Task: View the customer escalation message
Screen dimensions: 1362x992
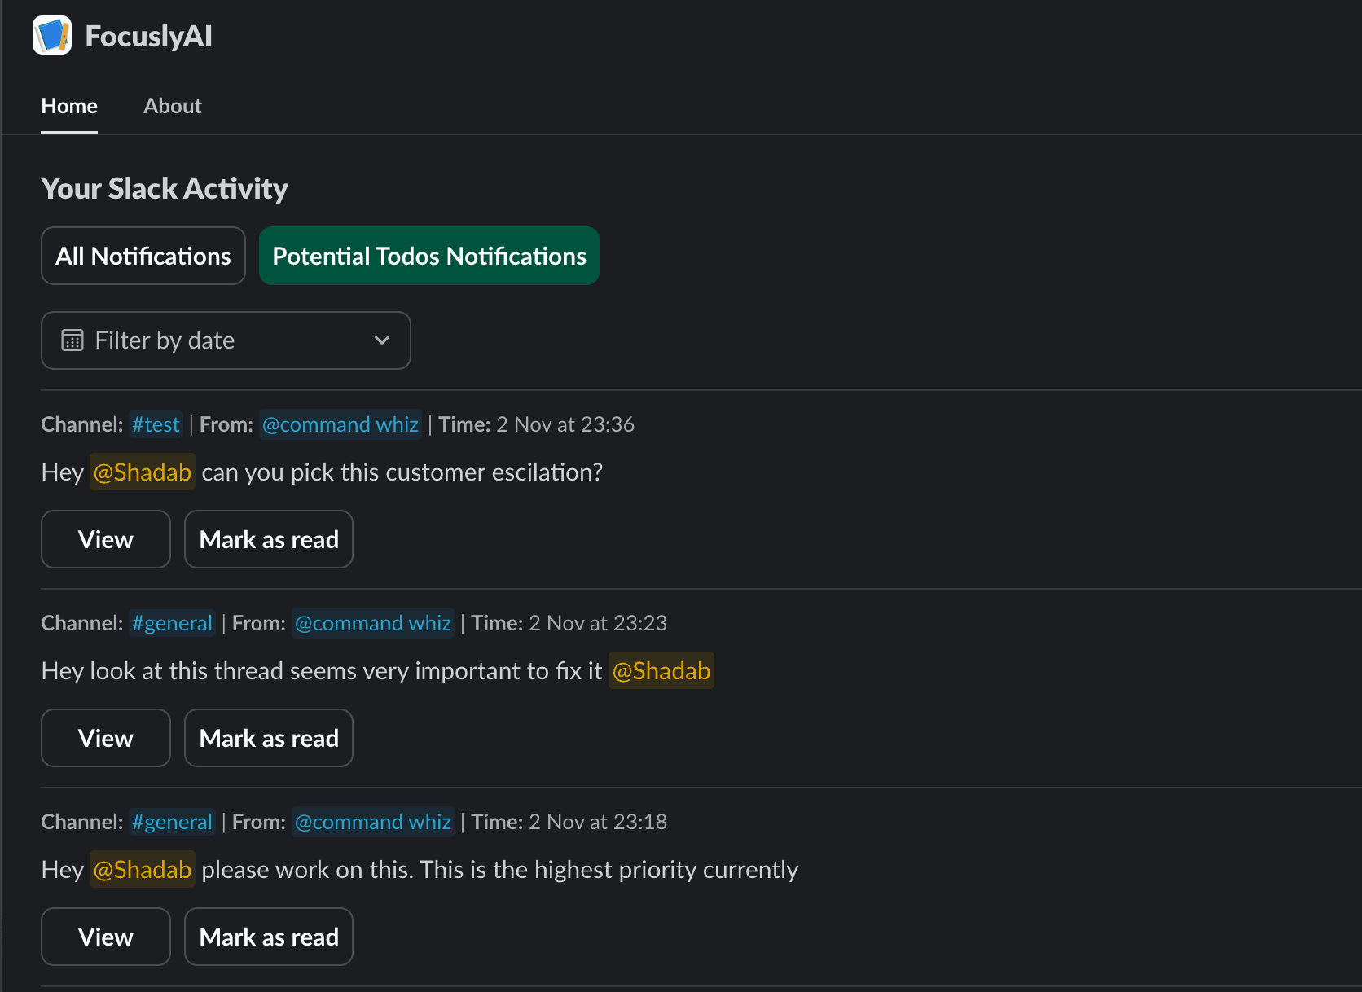Action: [106, 539]
